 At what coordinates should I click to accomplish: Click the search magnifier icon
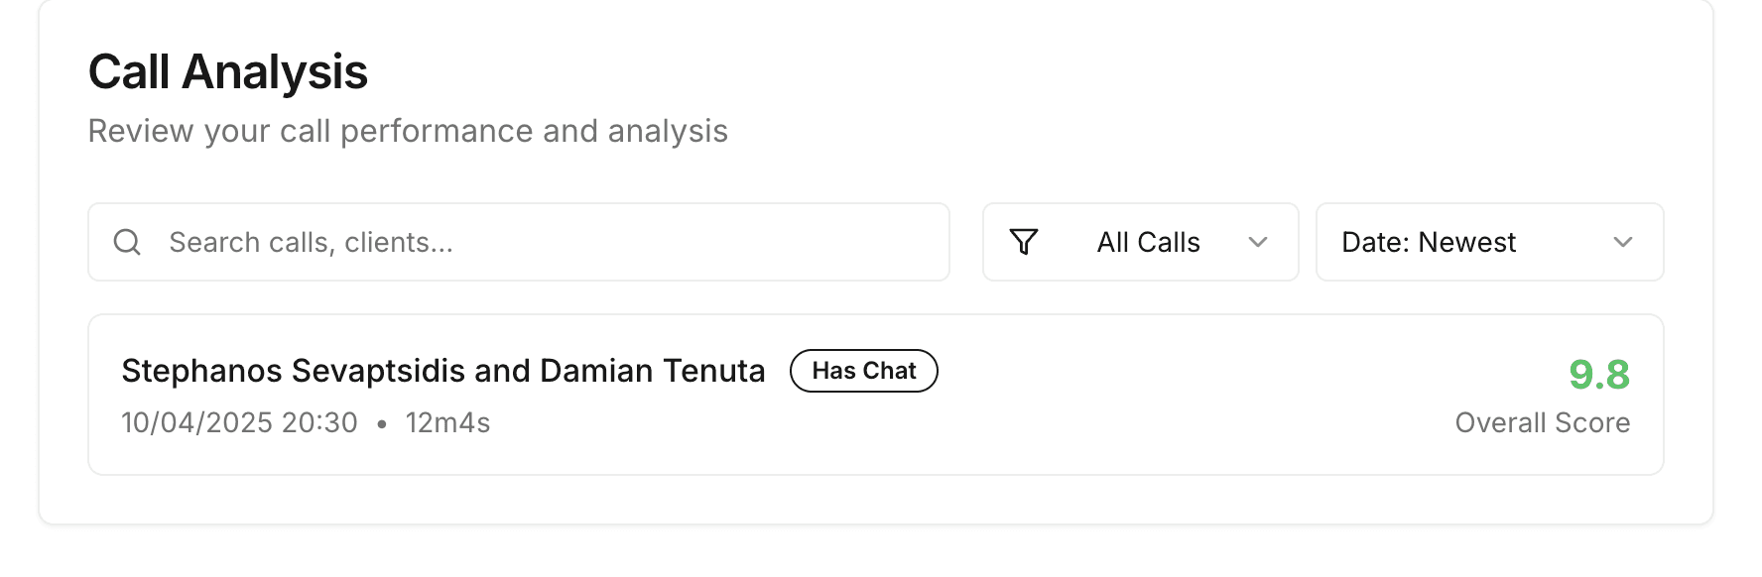click(x=127, y=242)
